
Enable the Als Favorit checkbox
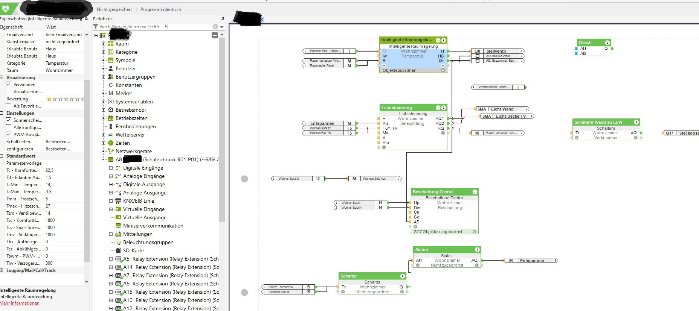pos(8,106)
